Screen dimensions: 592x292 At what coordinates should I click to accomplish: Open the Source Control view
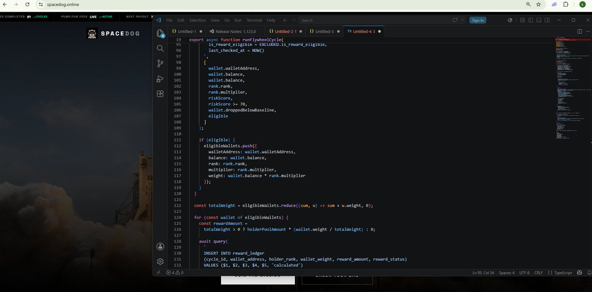[x=160, y=63]
